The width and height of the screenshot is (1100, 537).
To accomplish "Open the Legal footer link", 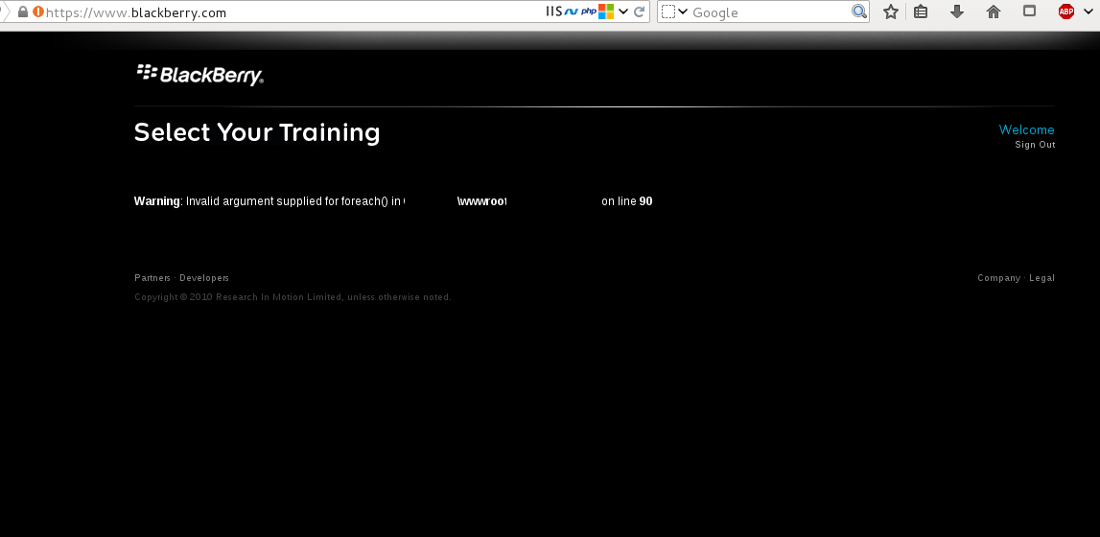I will (1041, 278).
